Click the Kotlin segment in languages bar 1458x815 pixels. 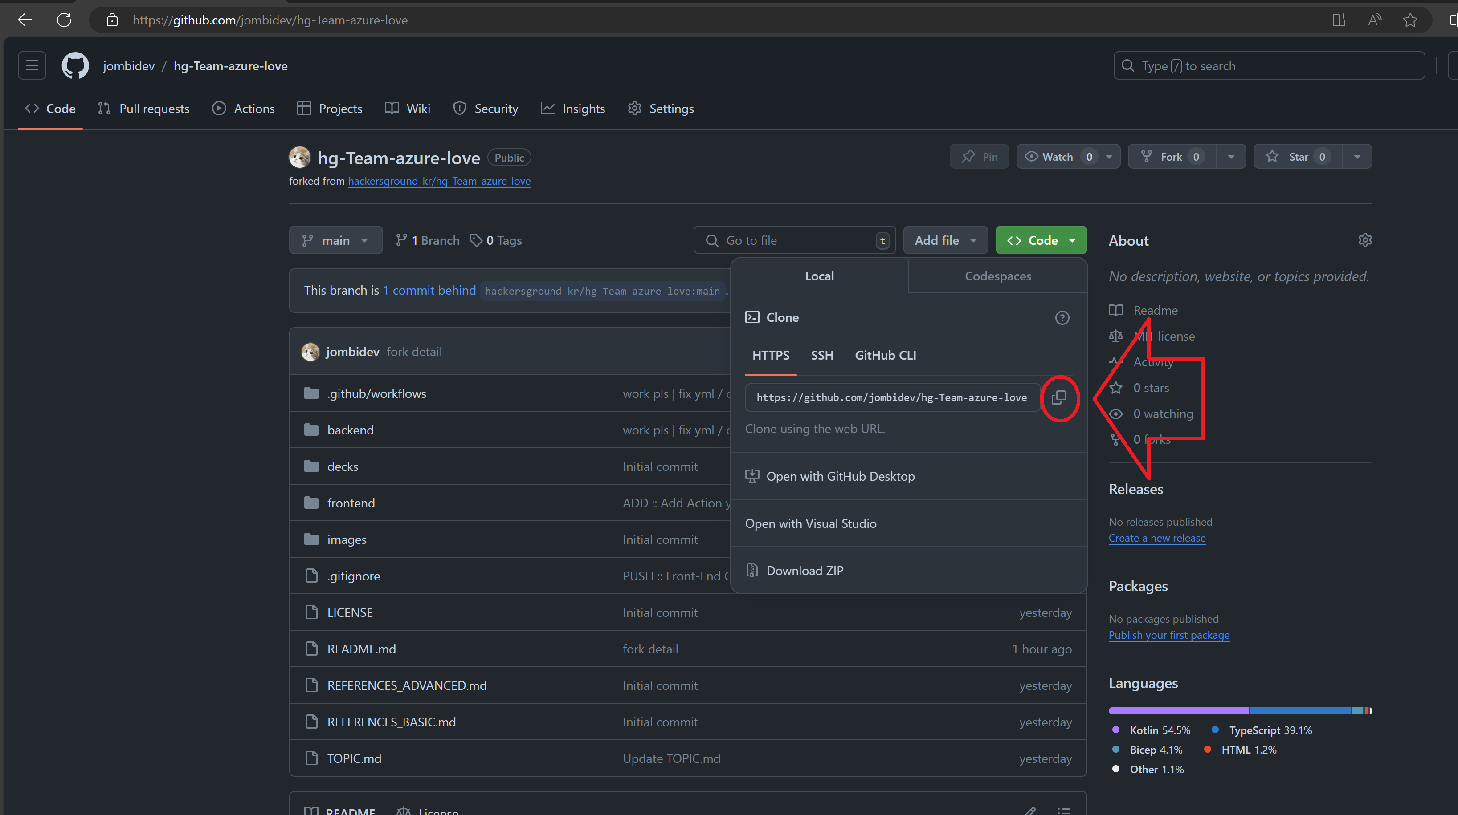click(1178, 710)
